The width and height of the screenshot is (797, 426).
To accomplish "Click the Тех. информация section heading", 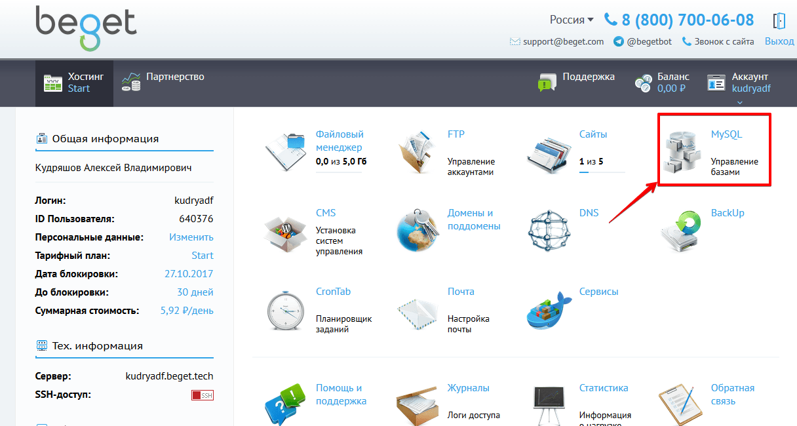I will [97, 345].
